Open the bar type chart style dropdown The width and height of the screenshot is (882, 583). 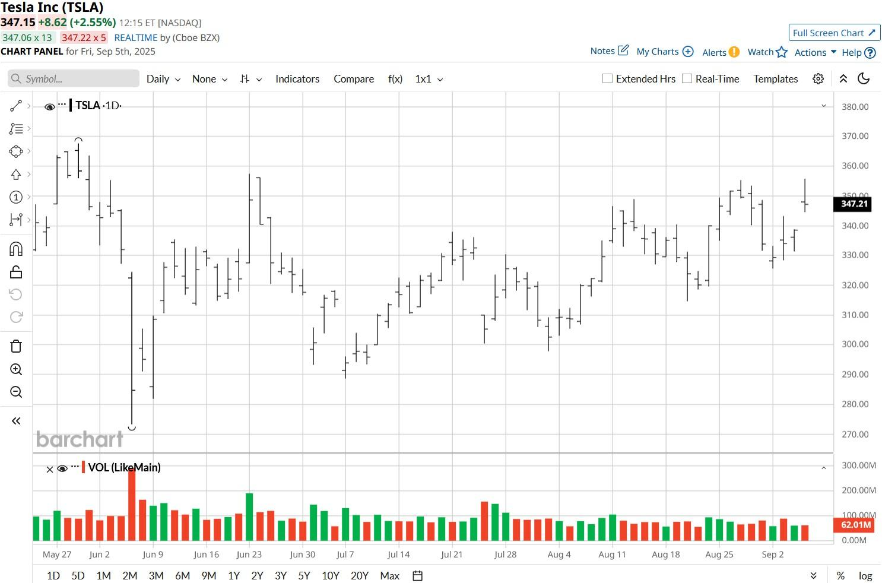(250, 79)
